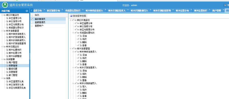This screenshot has width=229, height=99.
Task: Toggle the select-all checkbox in the 角色 header
Action: coord(32,15)
